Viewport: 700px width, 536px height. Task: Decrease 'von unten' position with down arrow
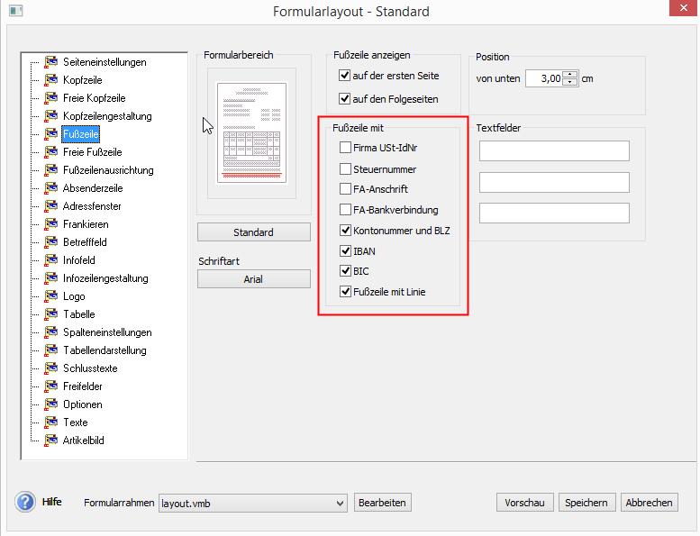click(569, 82)
